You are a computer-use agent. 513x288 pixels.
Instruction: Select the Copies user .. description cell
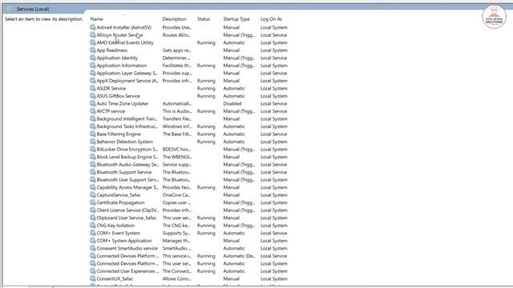tap(176, 202)
